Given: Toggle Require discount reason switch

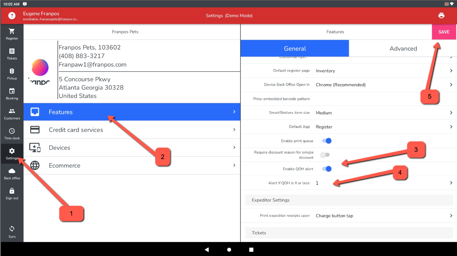Looking at the screenshot, I should [x=325, y=155].
